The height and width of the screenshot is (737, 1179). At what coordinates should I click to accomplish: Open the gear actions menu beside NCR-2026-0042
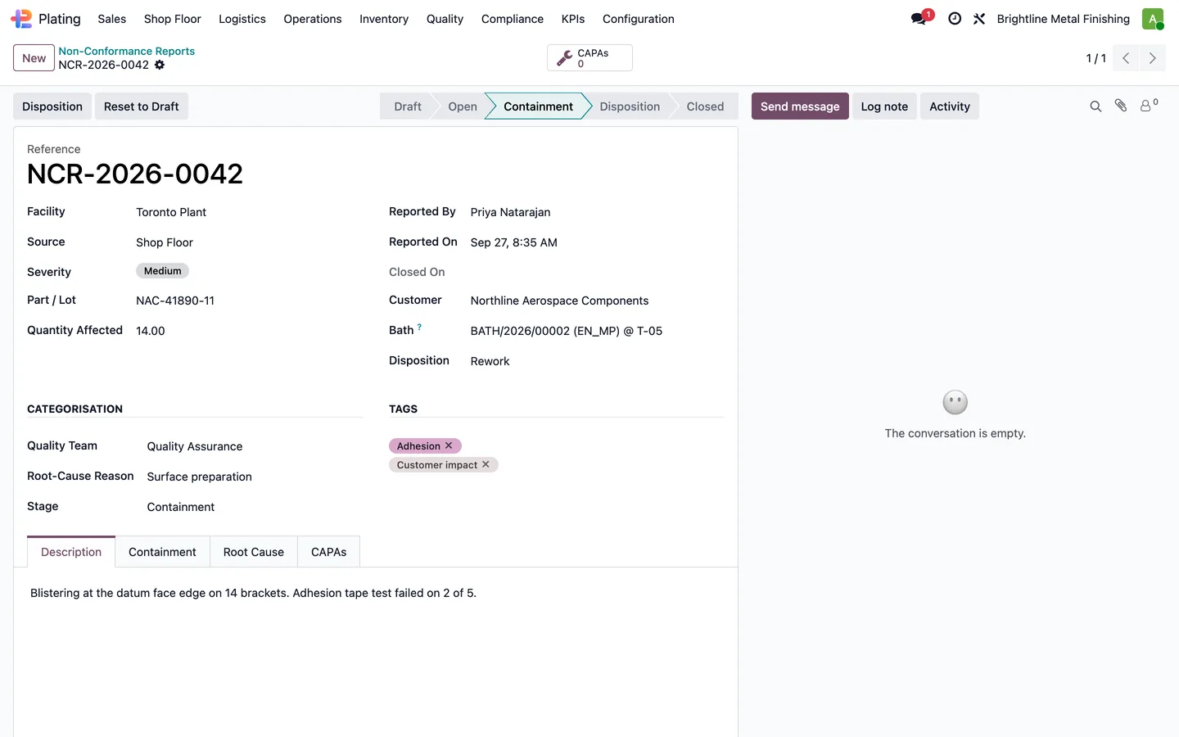click(160, 65)
